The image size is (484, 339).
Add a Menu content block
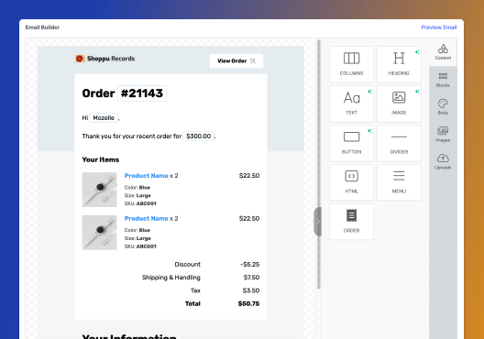(399, 182)
